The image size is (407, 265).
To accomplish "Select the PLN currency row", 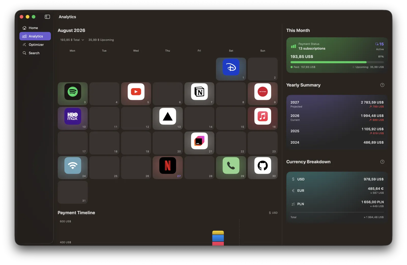I will [x=337, y=204].
